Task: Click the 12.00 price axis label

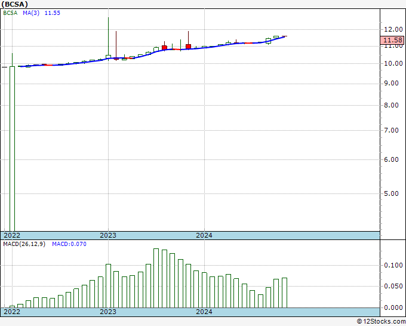Action: click(391, 29)
